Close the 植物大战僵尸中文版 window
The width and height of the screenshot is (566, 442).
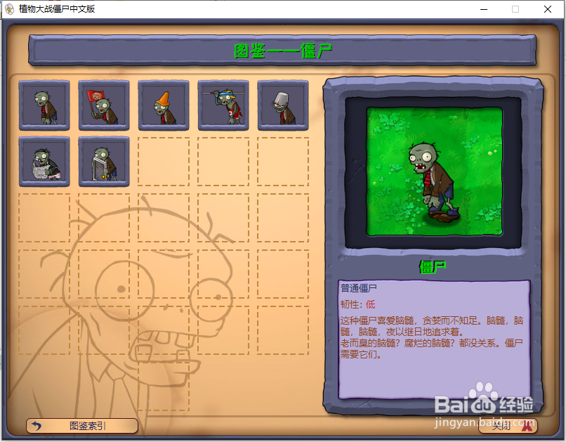548,9
